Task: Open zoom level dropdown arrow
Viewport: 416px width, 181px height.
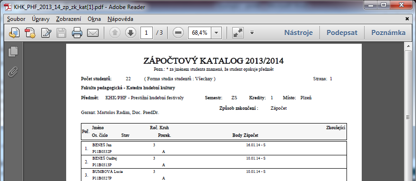Action: tap(216, 33)
